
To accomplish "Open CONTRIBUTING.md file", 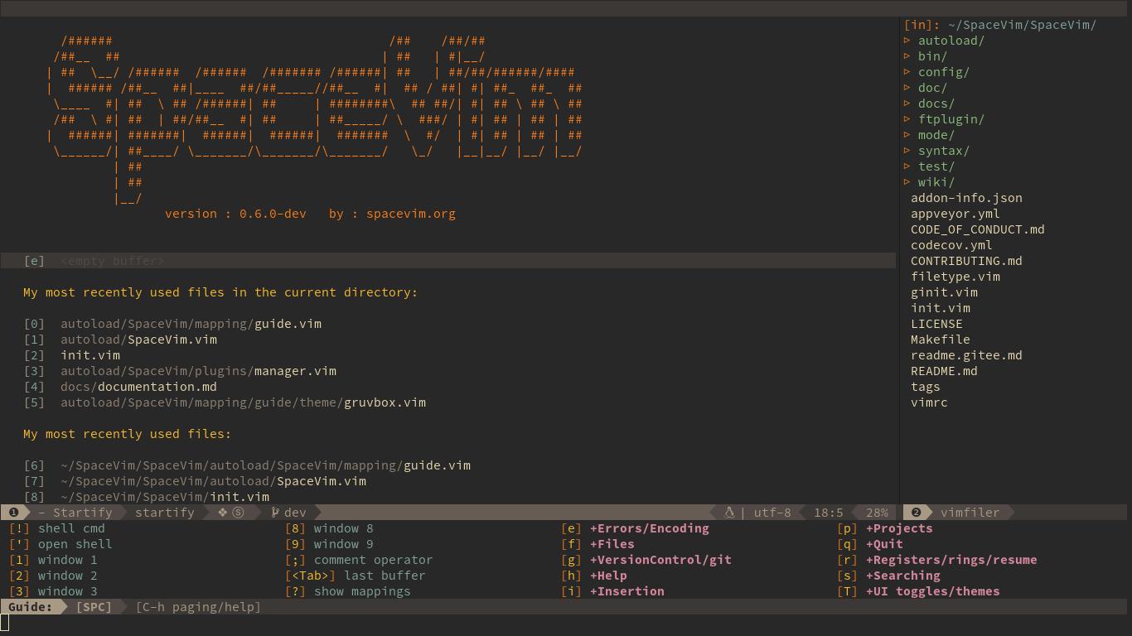I will pos(966,261).
